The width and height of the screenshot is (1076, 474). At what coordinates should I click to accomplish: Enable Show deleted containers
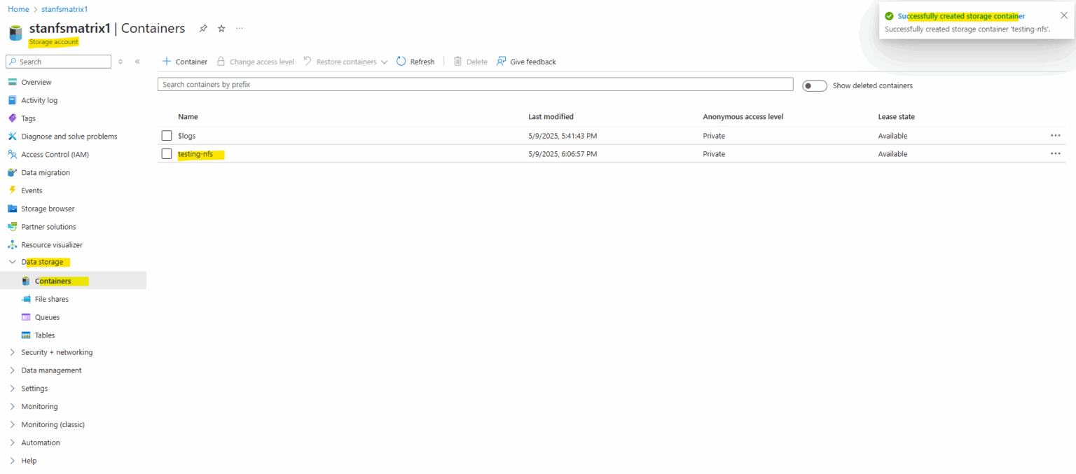[x=815, y=85]
